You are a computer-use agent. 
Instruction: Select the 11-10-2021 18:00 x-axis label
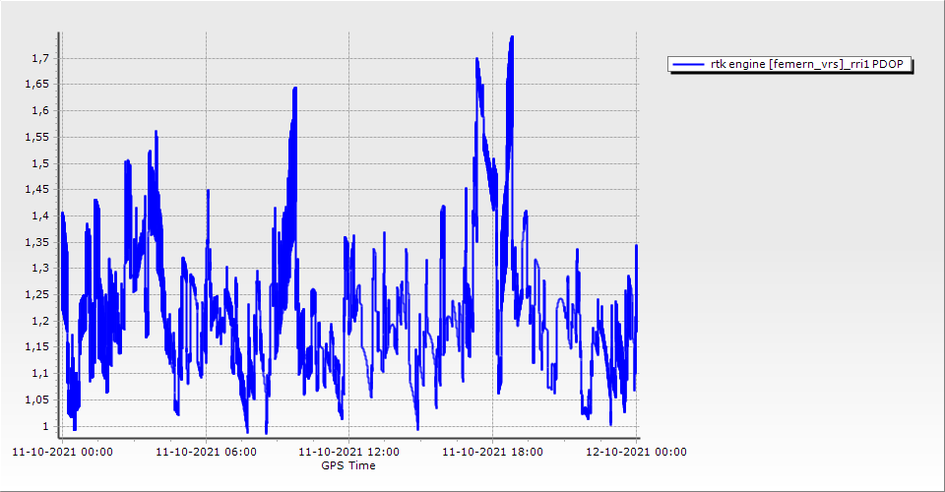pos(492,453)
